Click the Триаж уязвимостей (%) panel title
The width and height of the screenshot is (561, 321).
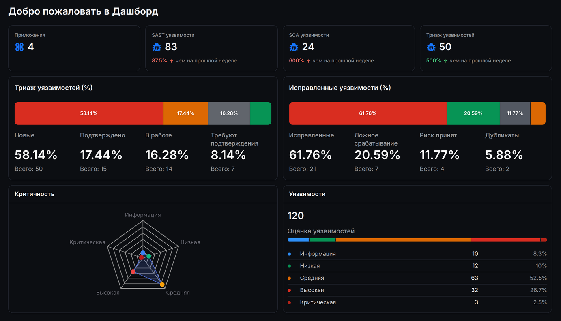pyautogui.click(x=54, y=88)
